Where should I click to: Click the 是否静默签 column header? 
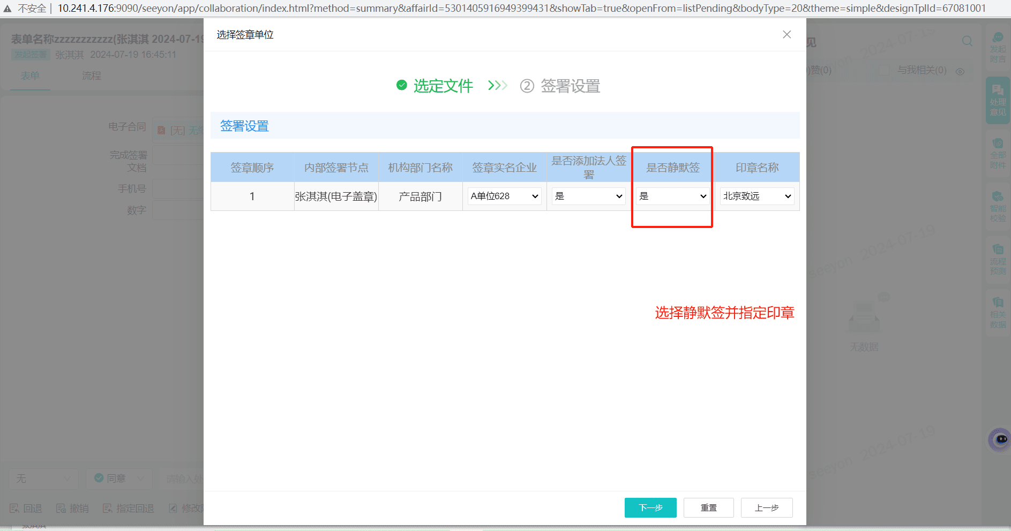click(x=673, y=168)
